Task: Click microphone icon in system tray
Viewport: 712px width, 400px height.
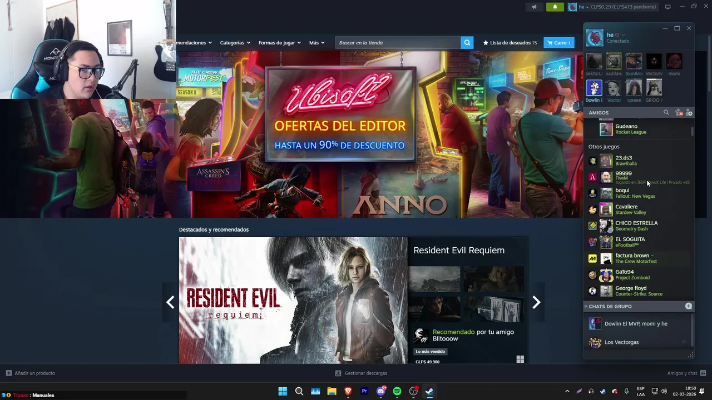Action: click(627, 391)
